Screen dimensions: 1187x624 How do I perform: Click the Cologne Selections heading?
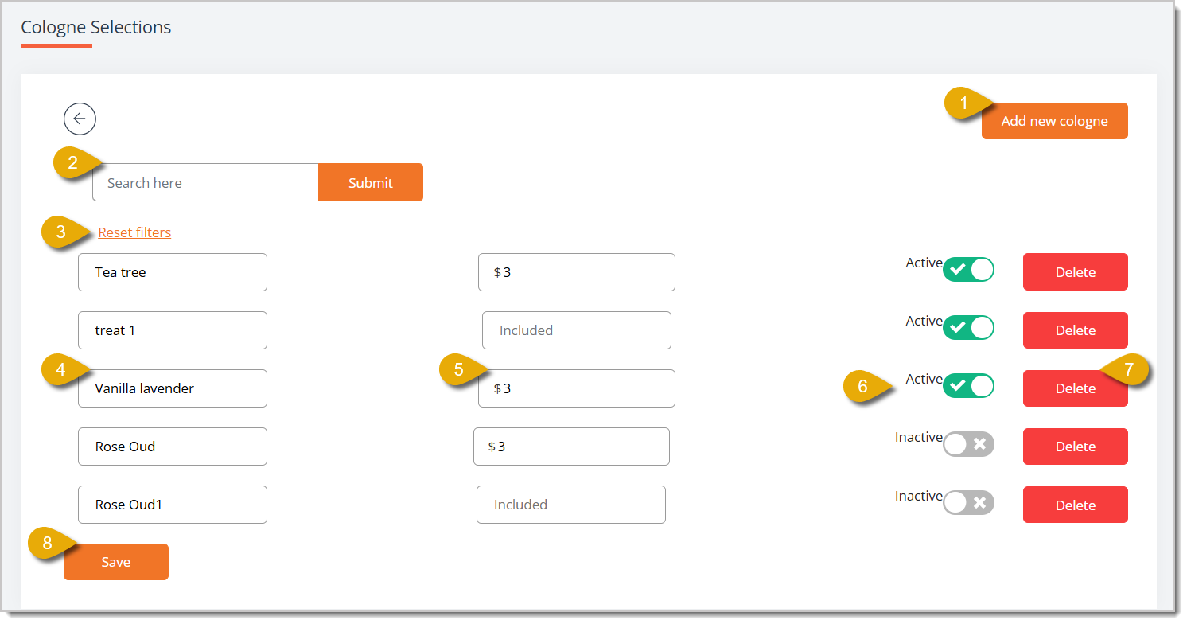(x=96, y=27)
